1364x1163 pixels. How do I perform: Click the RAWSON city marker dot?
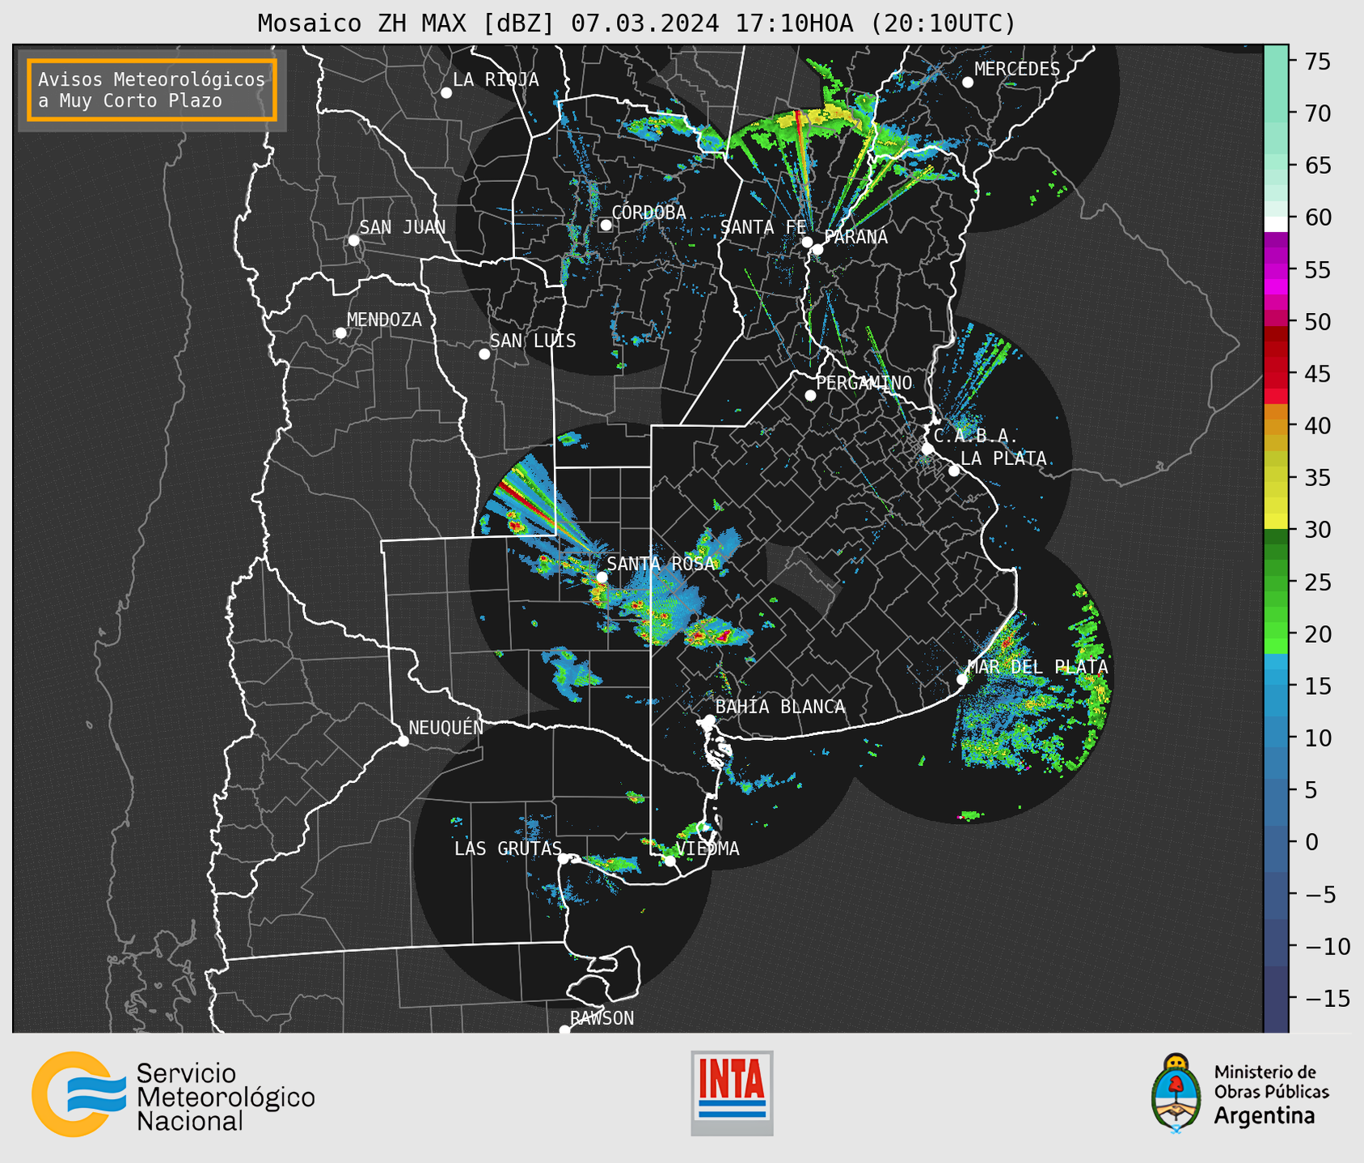click(564, 1030)
